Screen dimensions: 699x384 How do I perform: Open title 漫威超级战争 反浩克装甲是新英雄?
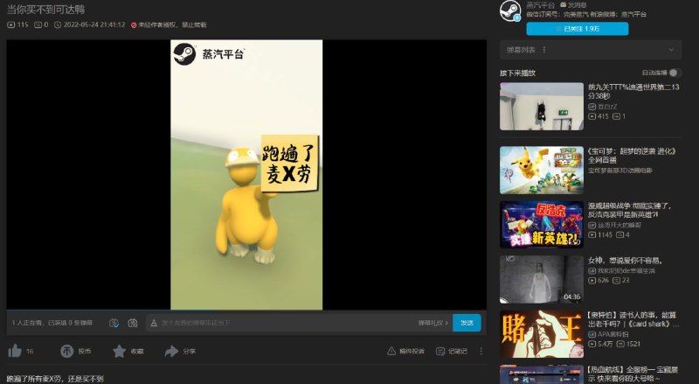629,210
